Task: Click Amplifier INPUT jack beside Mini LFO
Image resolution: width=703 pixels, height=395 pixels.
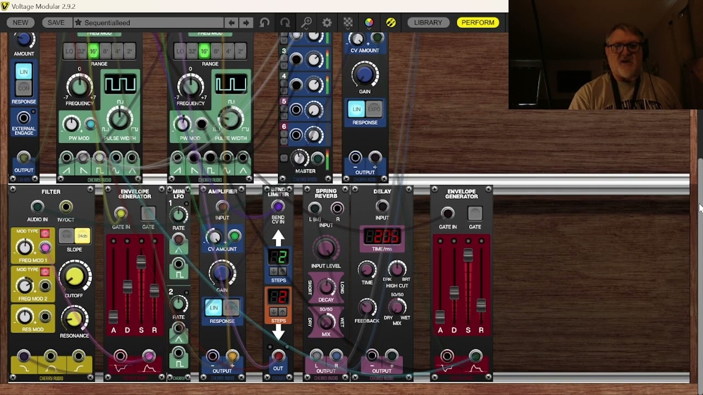Action: pyautogui.click(x=222, y=207)
